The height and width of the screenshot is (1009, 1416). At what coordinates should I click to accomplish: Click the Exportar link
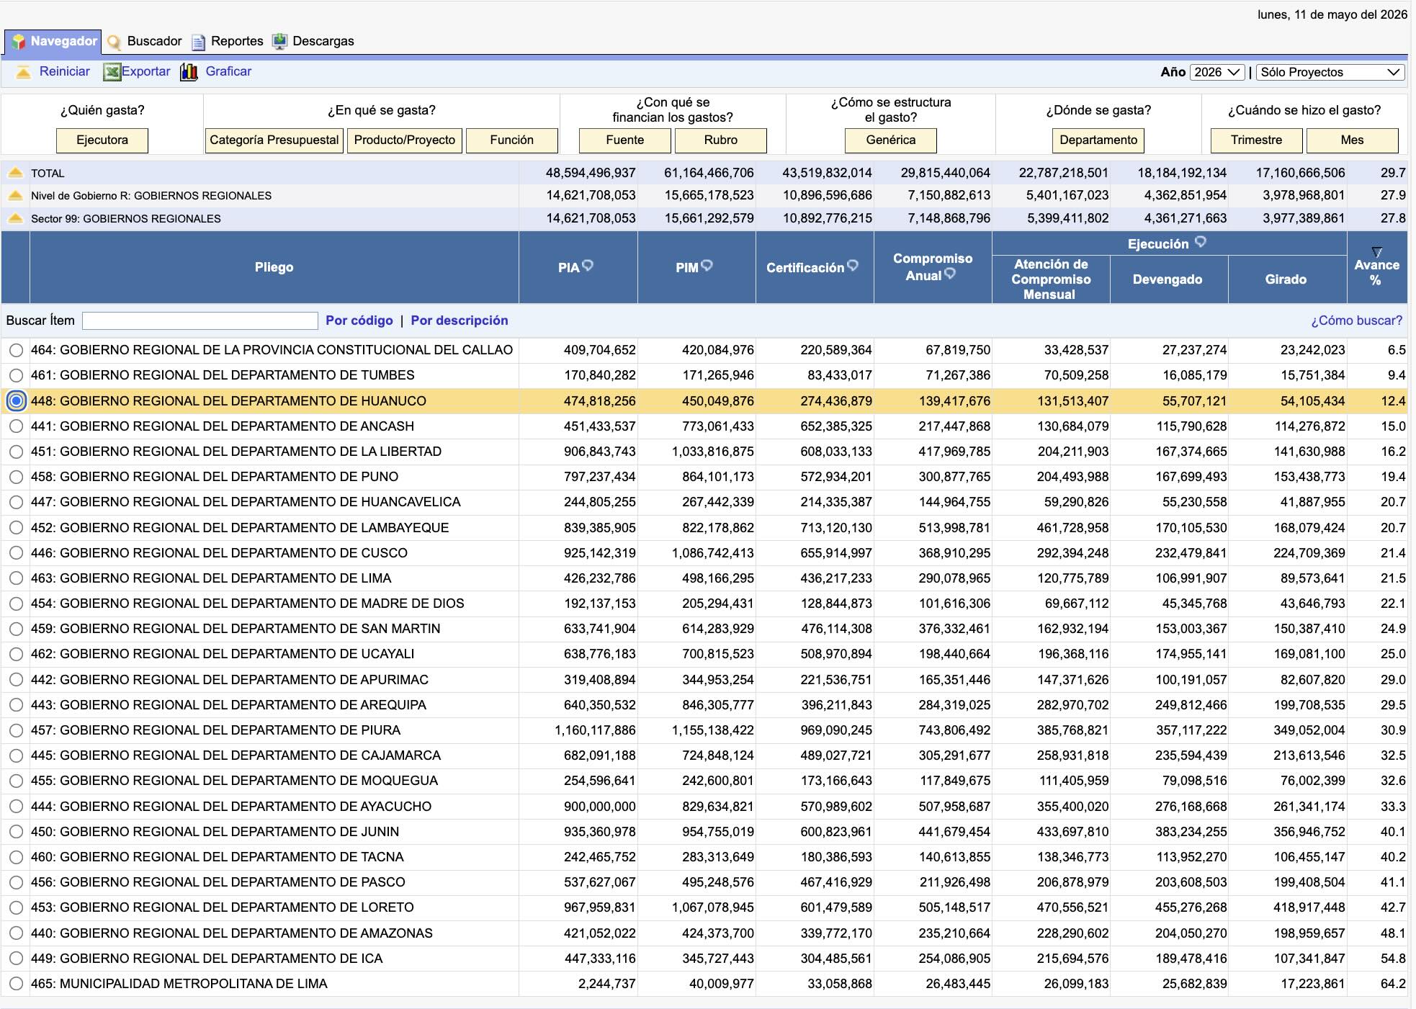click(146, 71)
